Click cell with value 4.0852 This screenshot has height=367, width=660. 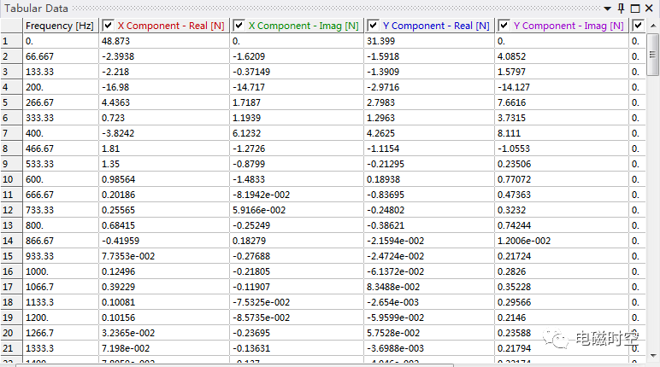pos(562,56)
